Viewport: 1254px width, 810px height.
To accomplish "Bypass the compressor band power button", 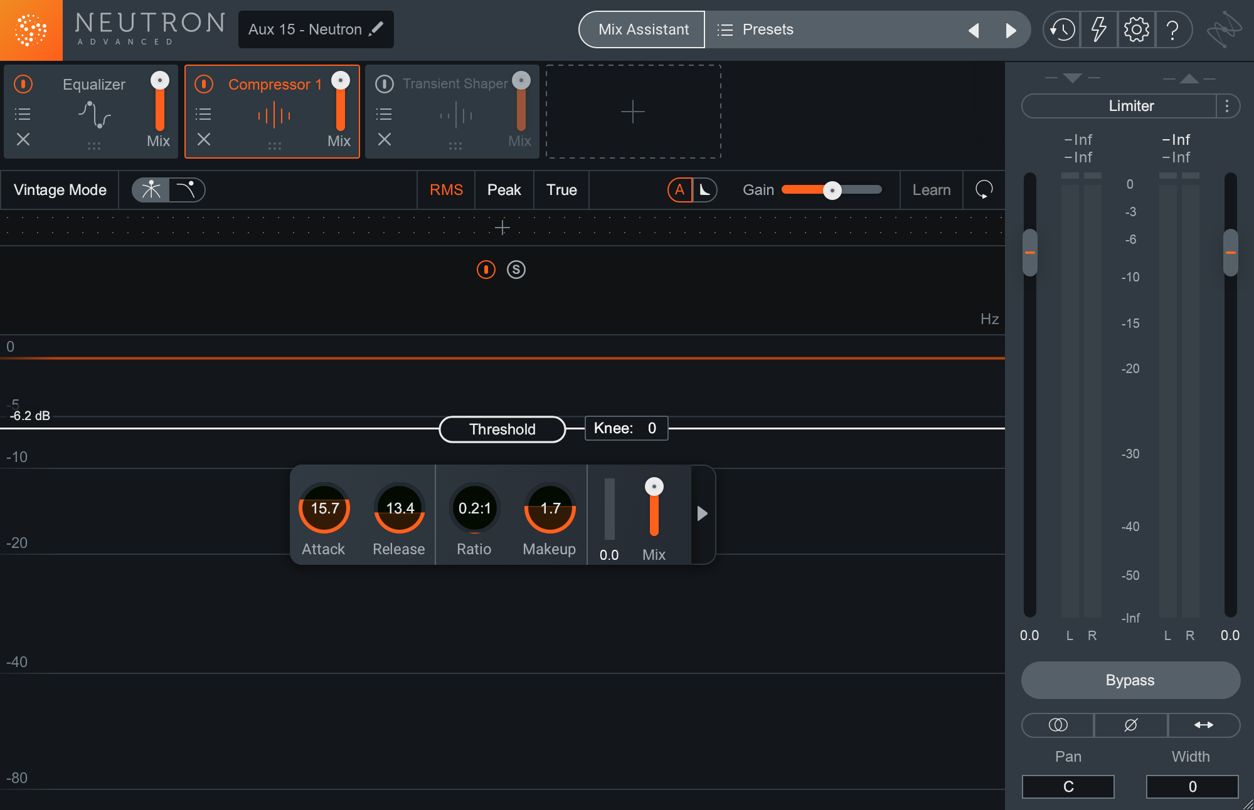I will coord(486,270).
